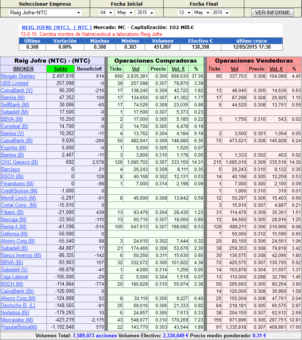Sort selling operations by Vol. € header
302x340 pixels.
276,69
